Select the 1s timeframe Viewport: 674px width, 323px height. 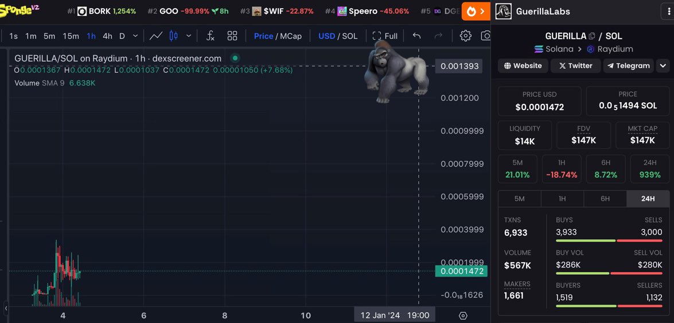pyautogui.click(x=13, y=36)
